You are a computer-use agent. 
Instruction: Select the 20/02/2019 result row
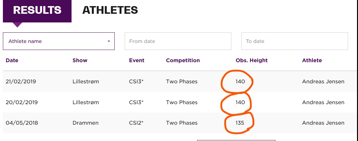(x=180, y=102)
